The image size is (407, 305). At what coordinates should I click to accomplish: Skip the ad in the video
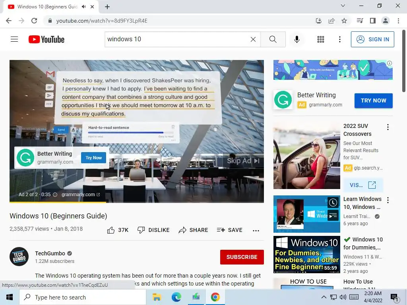243,161
